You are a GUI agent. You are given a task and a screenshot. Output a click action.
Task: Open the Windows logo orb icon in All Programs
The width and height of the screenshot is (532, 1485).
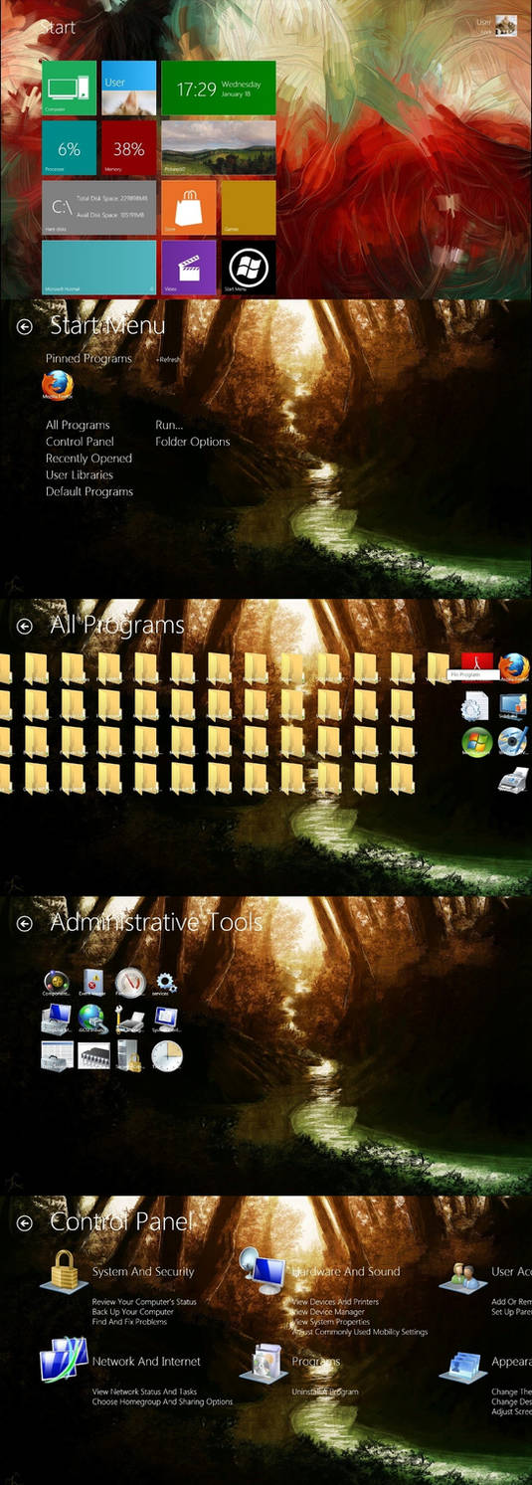click(x=477, y=742)
